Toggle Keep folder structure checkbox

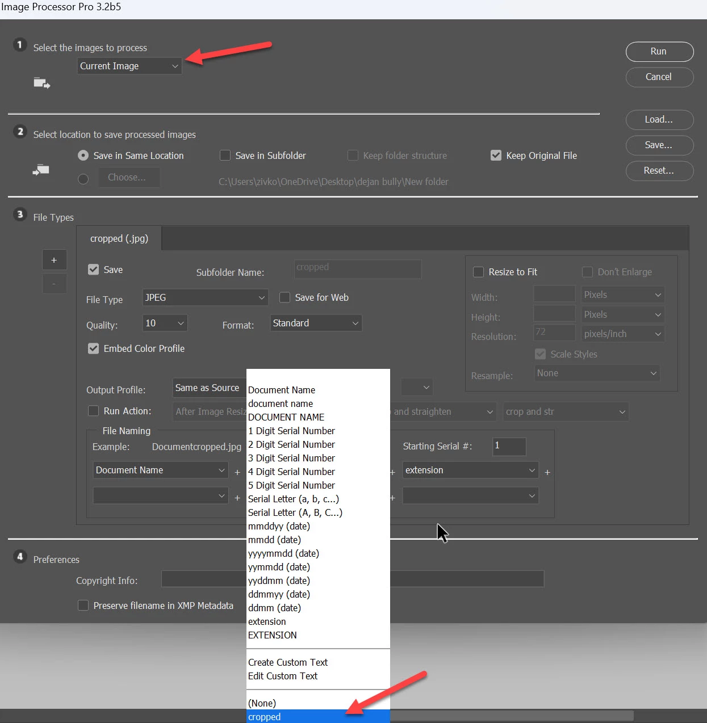pyautogui.click(x=353, y=155)
